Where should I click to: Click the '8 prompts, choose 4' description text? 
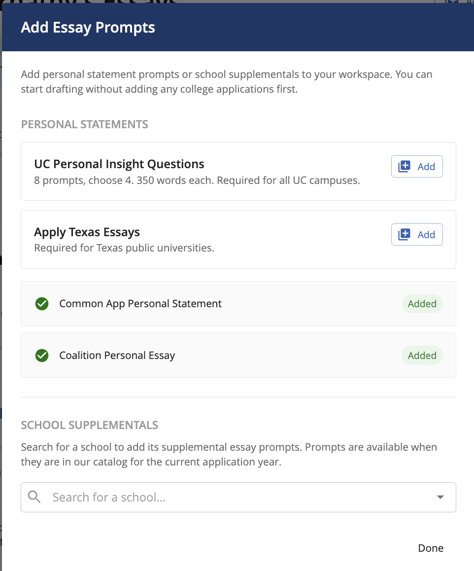pyautogui.click(x=197, y=180)
